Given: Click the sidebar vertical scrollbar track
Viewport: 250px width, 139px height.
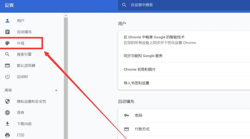Looking at the screenshot, I should click(66, 78).
